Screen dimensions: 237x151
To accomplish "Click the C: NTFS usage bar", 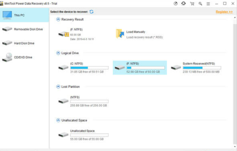I will 89,68.
